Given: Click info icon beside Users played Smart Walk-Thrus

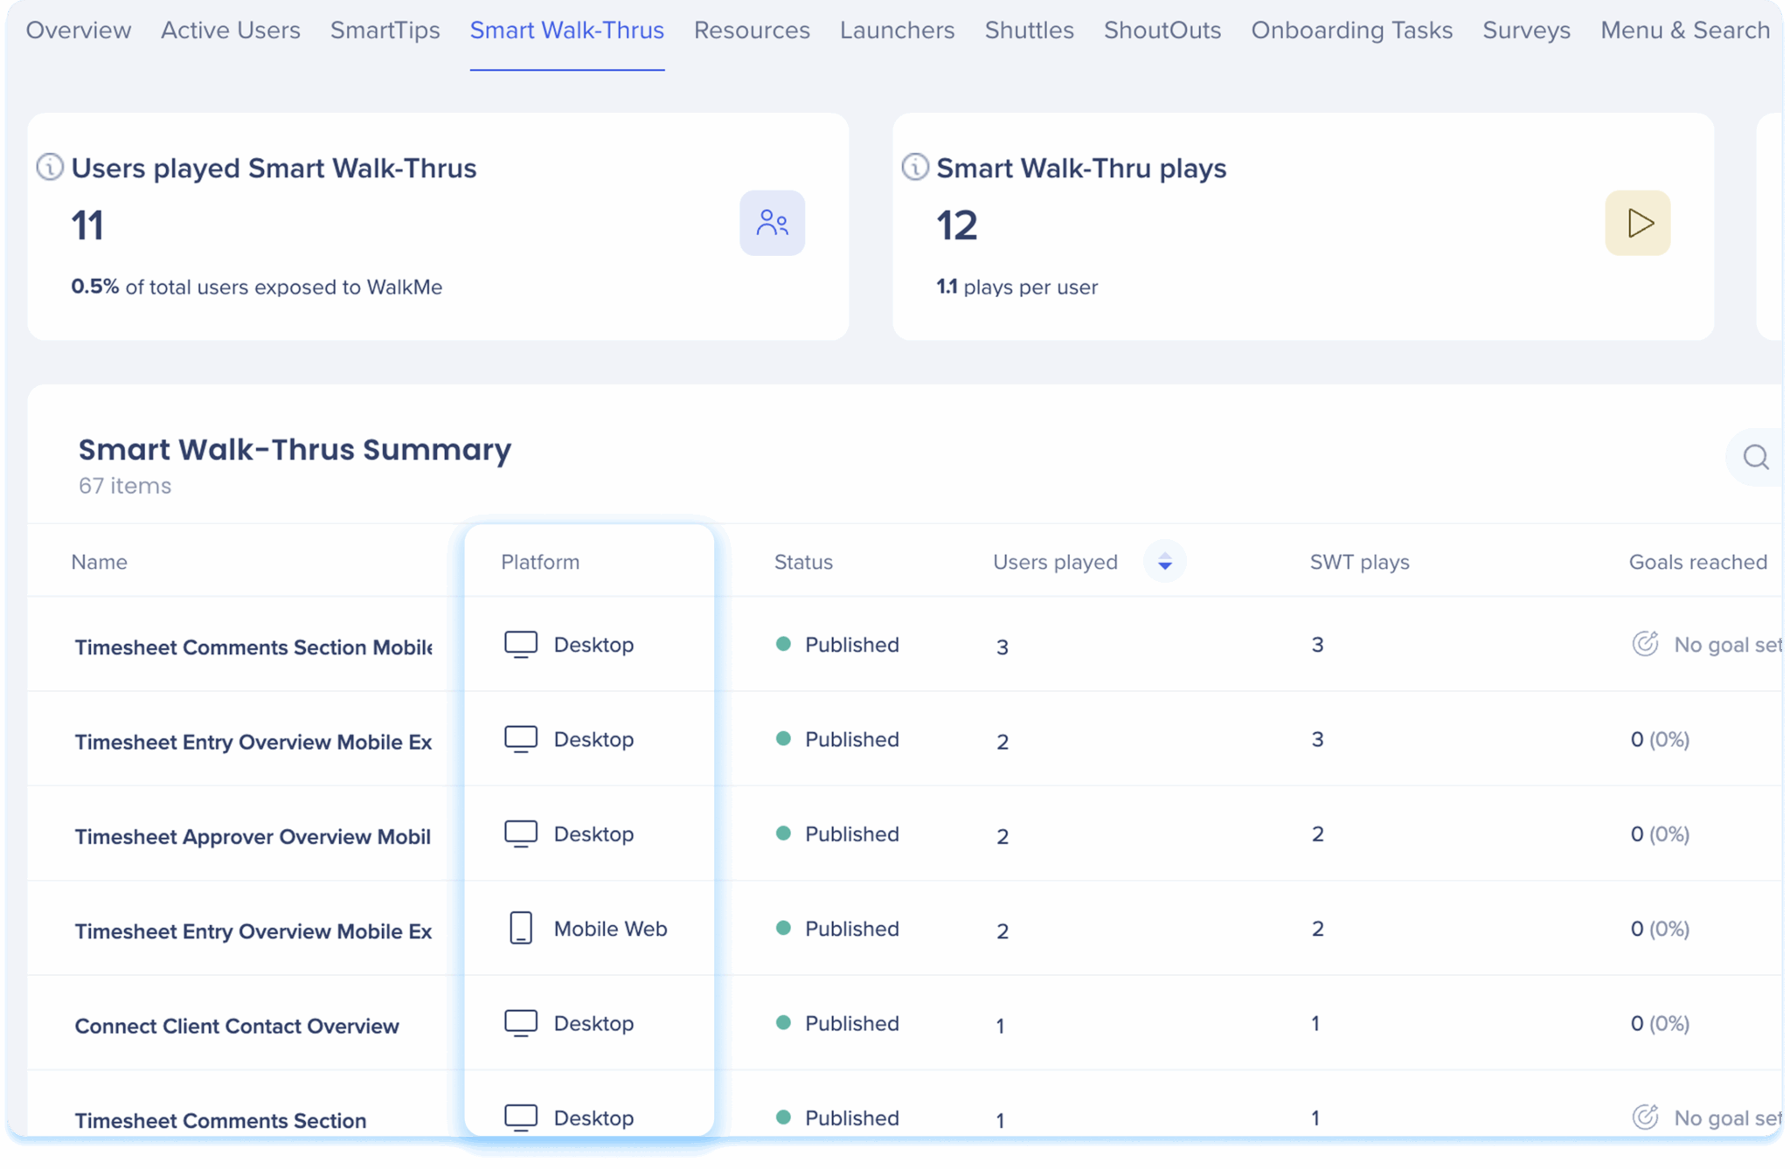Looking at the screenshot, I should 50,167.
